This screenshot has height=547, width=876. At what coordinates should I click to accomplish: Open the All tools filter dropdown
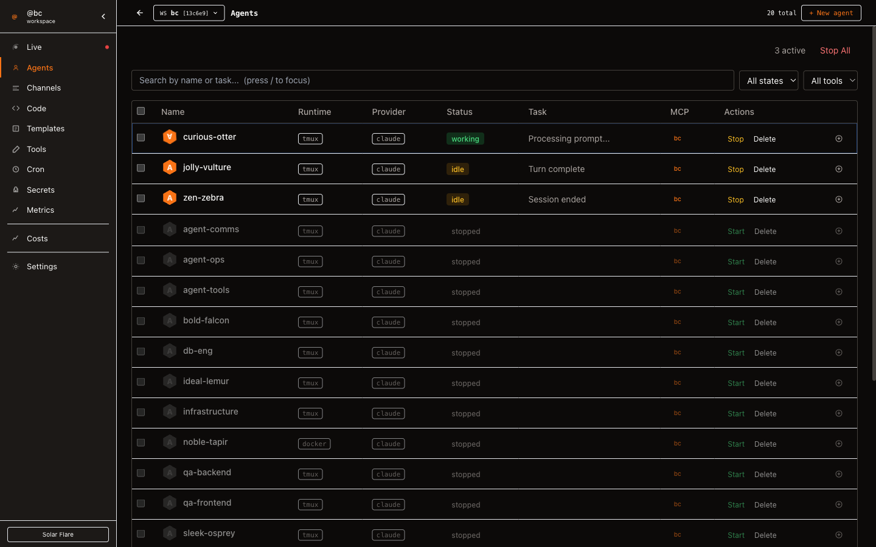[830, 80]
